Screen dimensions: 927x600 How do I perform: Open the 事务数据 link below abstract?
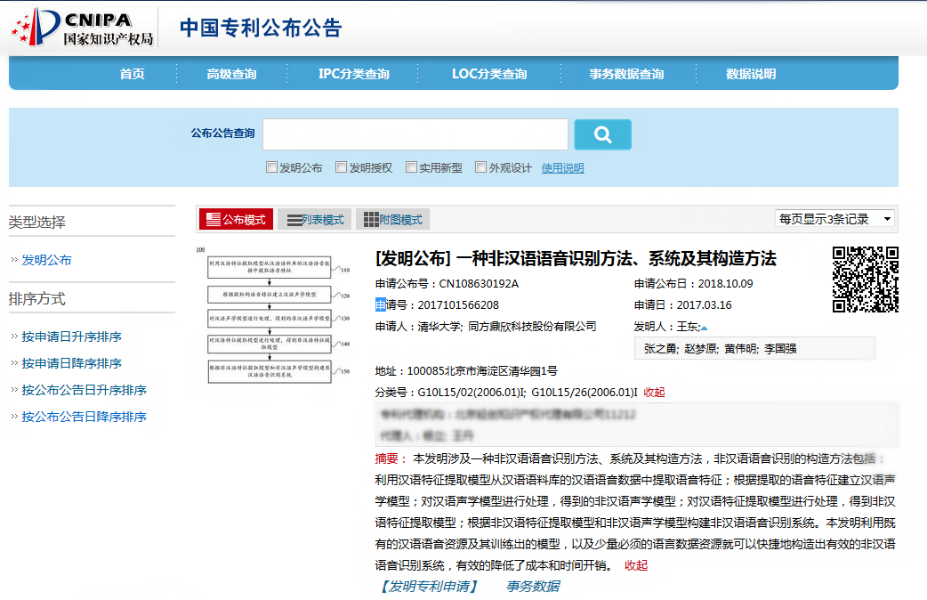[x=533, y=586]
